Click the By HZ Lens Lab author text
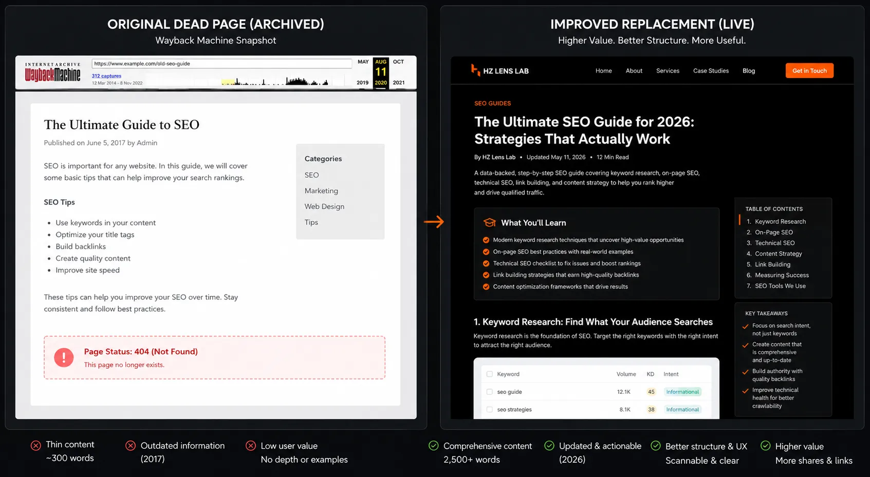 click(494, 157)
